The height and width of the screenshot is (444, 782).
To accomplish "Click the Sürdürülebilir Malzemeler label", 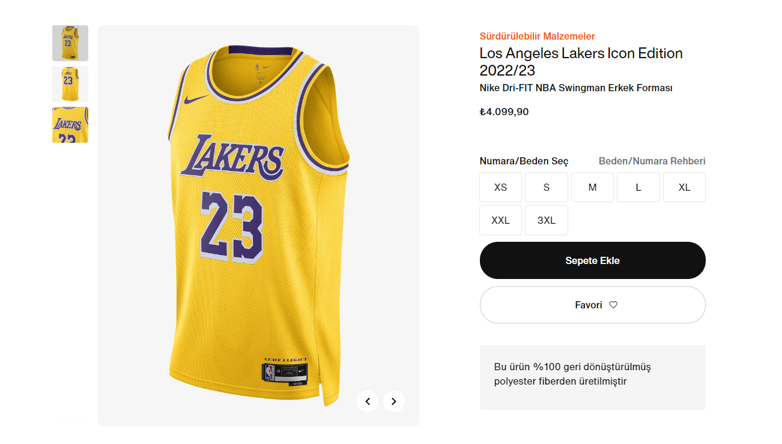I will click(x=537, y=36).
